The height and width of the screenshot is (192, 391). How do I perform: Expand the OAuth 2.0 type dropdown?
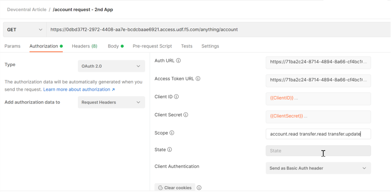pyautogui.click(x=111, y=66)
